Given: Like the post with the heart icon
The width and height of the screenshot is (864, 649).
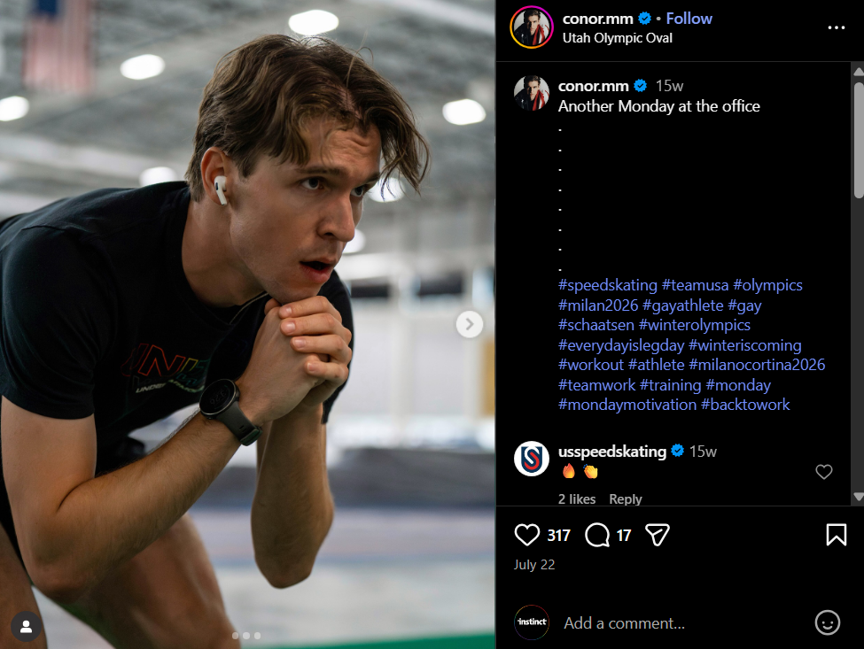Looking at the screenshot, I should click(527, 535).
